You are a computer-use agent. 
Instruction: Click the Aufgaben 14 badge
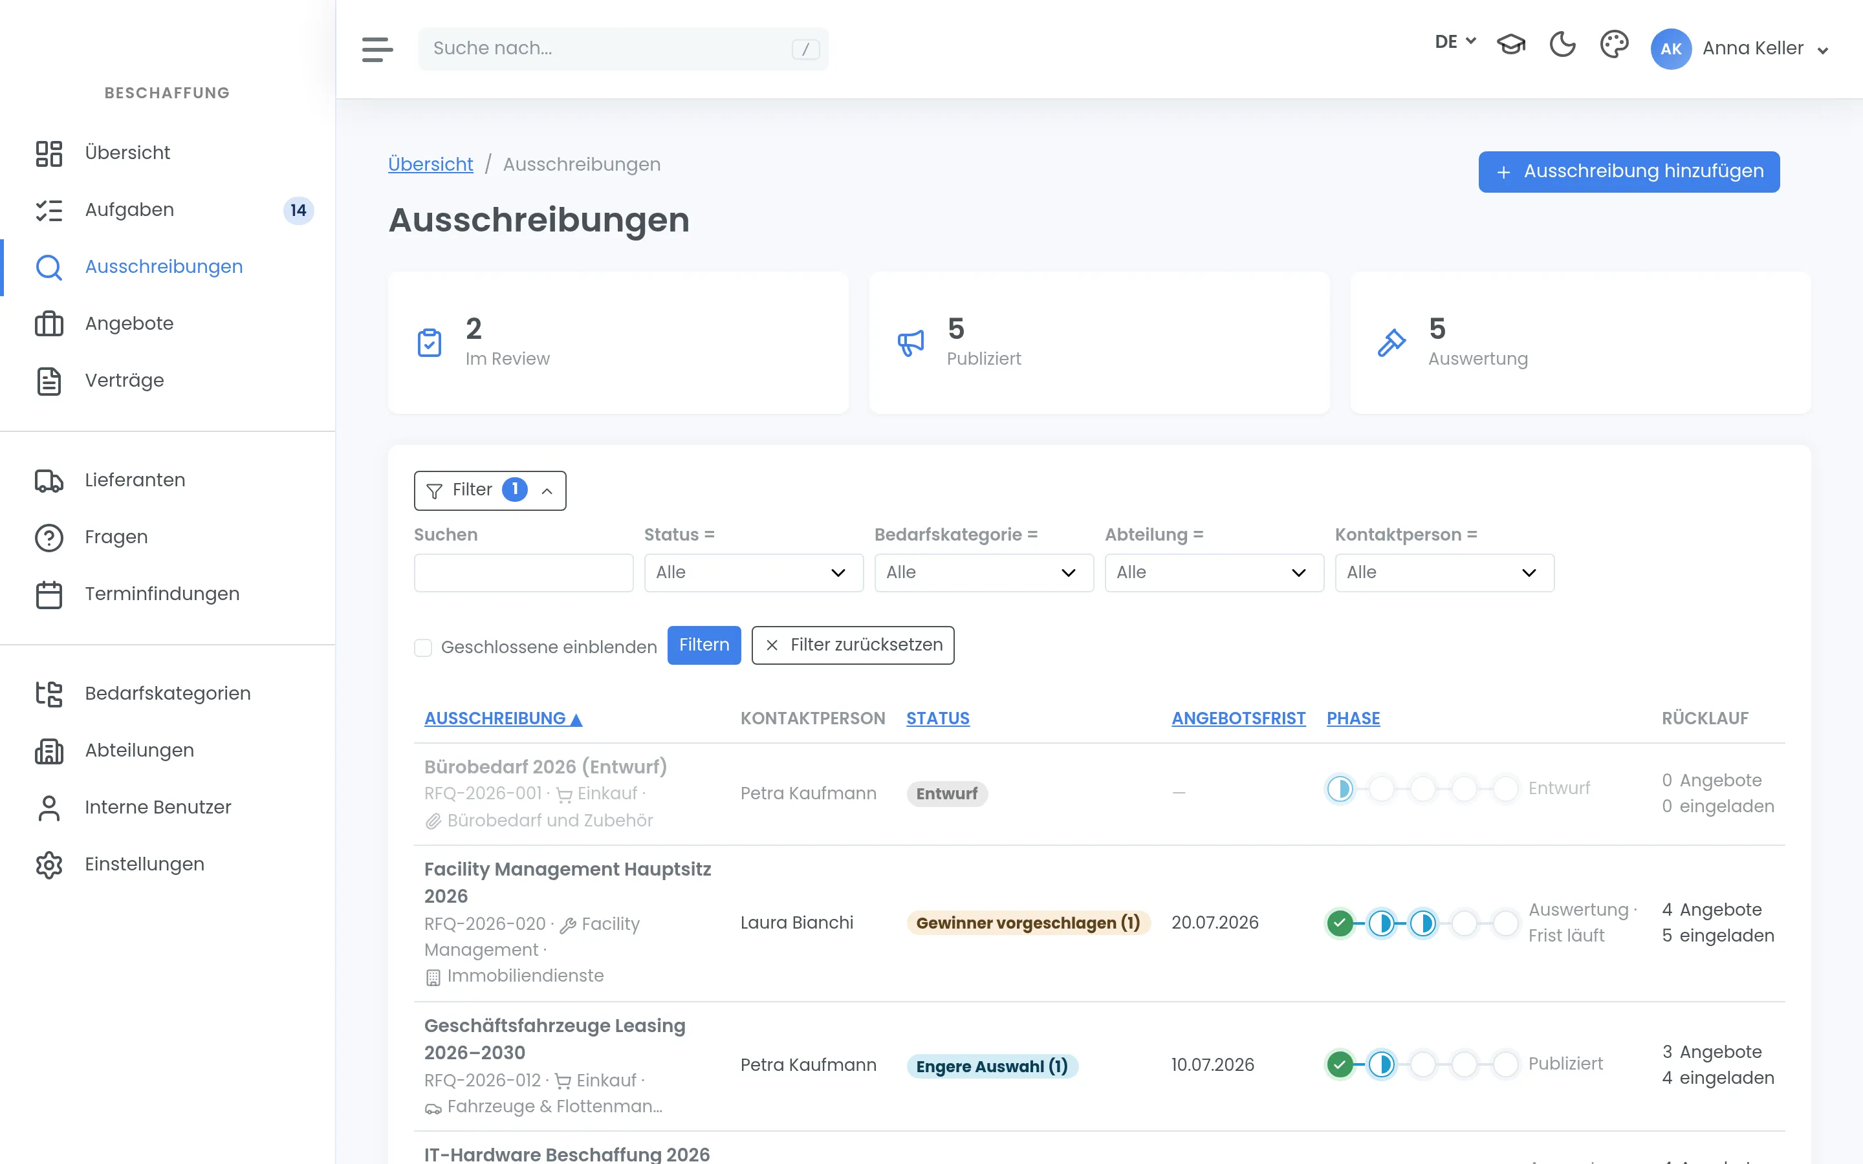coord(299,210)
